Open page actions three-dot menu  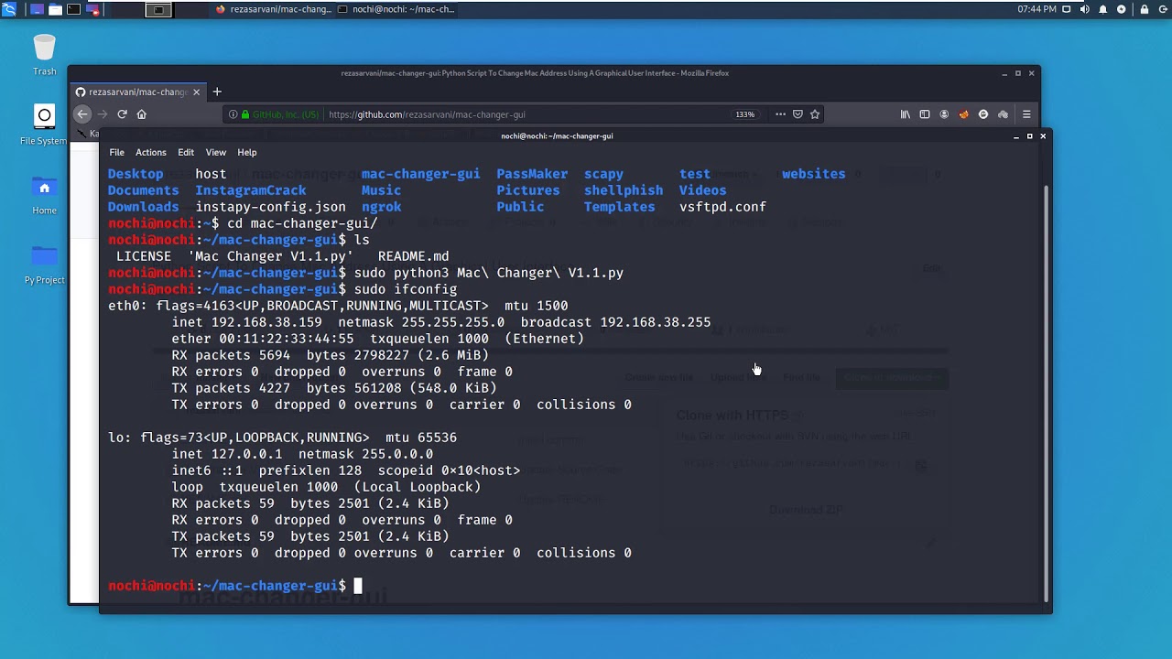pos(780,114)
